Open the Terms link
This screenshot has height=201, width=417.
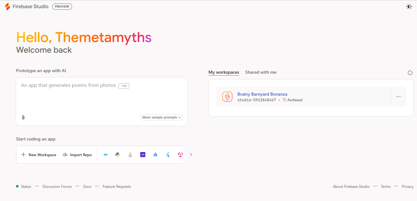(386, 187)
